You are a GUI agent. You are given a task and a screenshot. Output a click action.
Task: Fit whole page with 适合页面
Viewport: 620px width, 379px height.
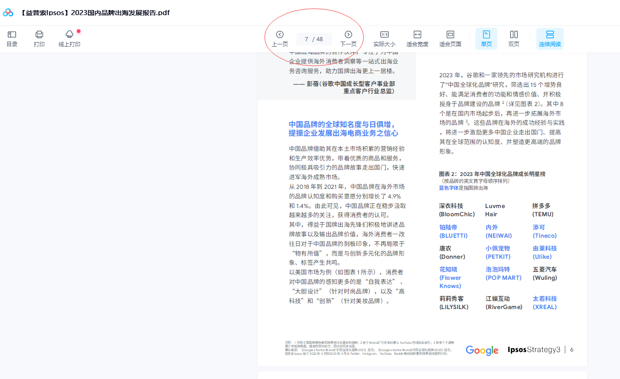click(x=450, y=38)
